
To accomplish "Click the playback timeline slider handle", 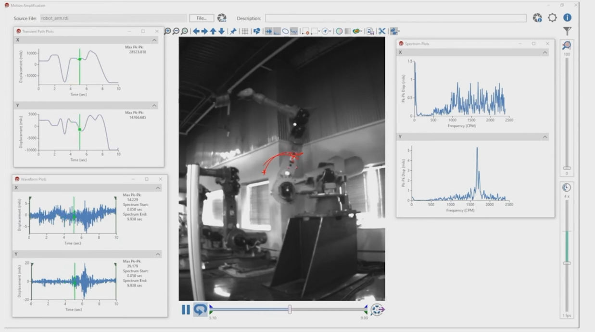I will pos(290,310).
